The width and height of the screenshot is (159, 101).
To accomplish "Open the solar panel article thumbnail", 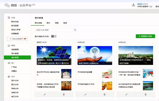I will [54, 56].
